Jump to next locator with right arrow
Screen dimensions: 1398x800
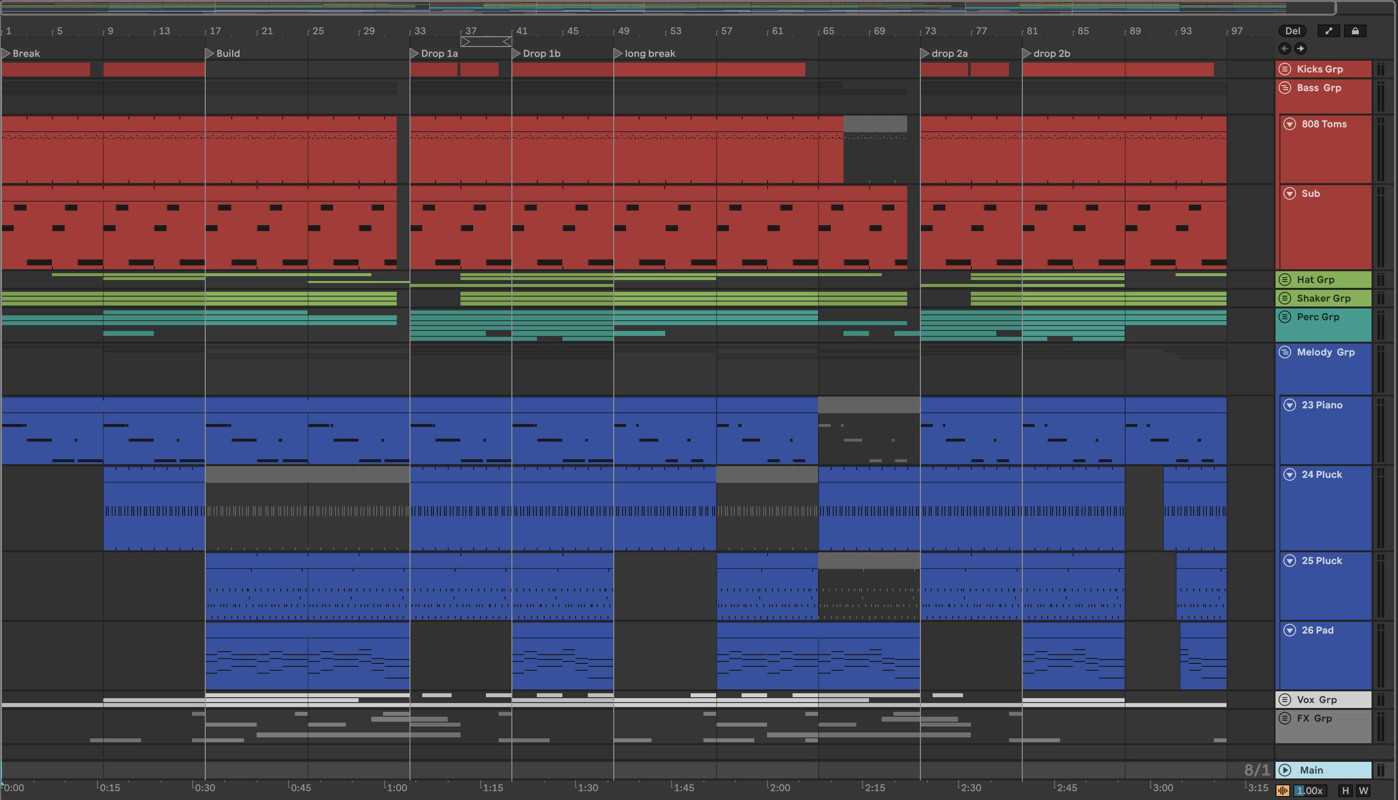pos(1300,48)
